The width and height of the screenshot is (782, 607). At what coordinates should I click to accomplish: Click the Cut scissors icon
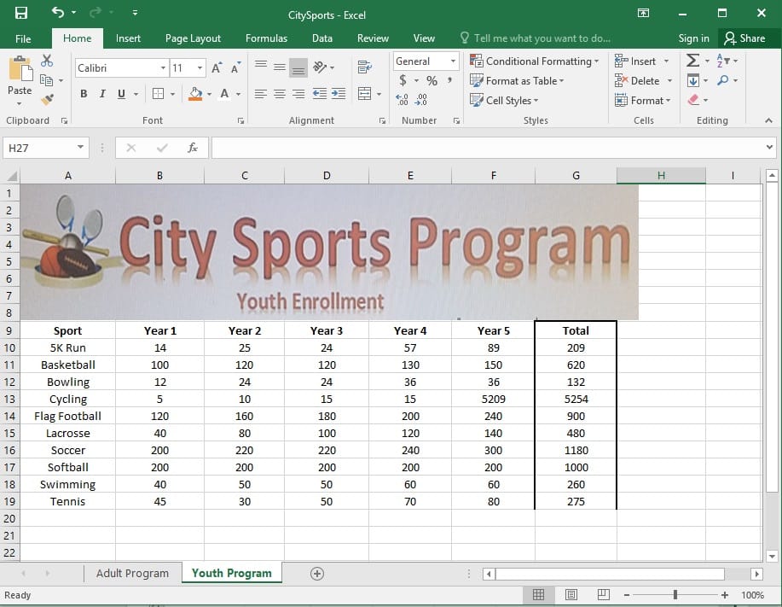pos(47,61)
